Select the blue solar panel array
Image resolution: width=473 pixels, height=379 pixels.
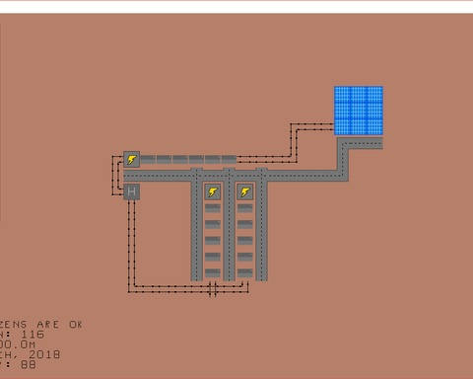(x=359, y=111)
